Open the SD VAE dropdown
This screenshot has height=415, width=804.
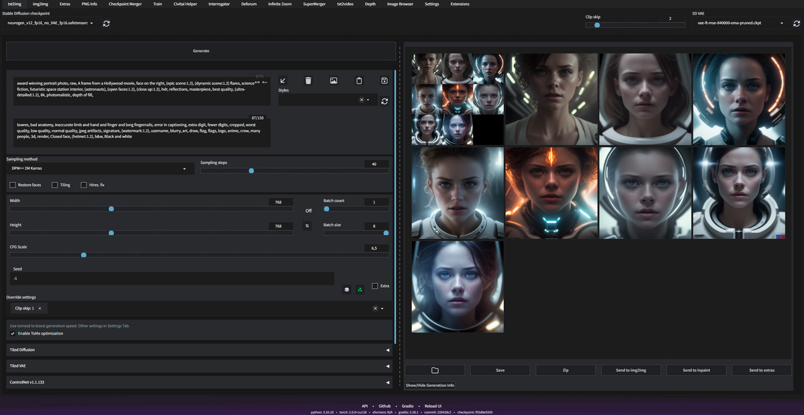tap(740, 23)
